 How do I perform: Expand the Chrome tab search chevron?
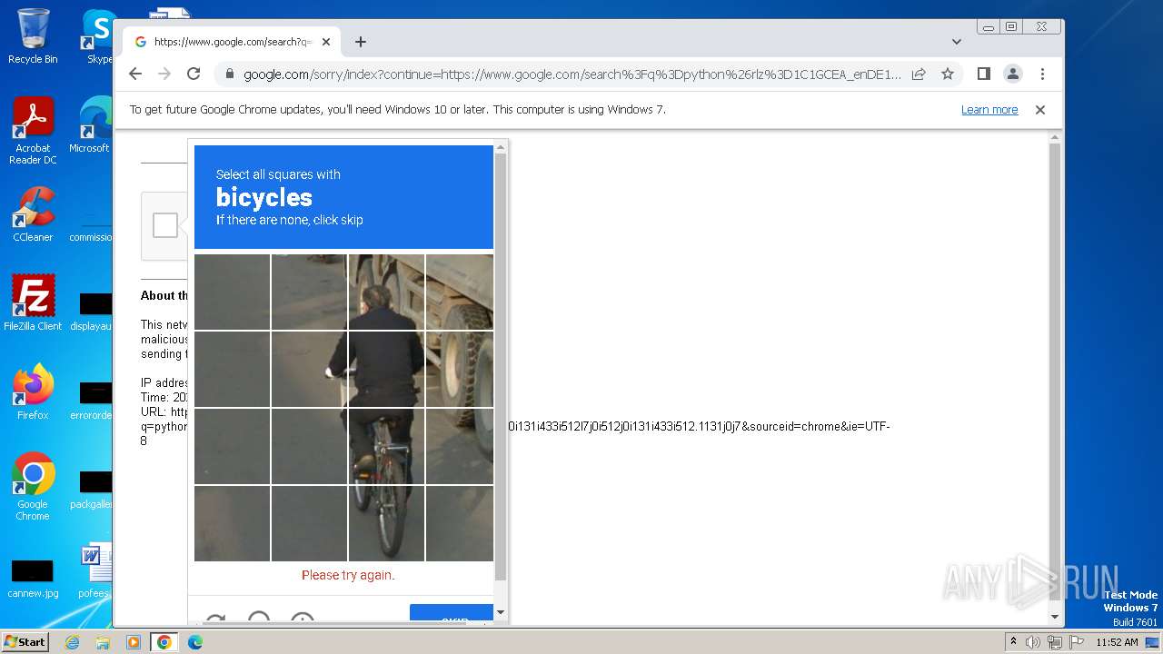(957, 42)
